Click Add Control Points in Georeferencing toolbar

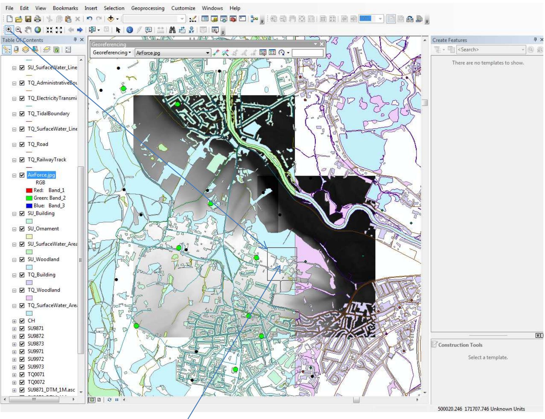216,53
